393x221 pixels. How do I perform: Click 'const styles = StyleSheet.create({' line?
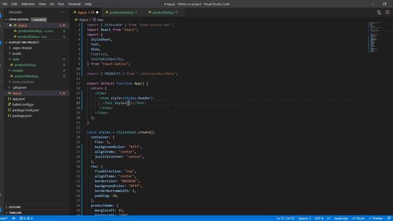click(x=120, y=133)
